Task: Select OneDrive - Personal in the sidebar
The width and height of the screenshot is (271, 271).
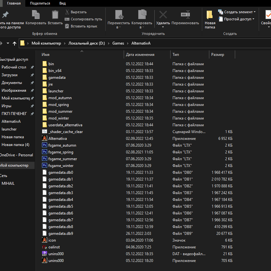Action: tap(16, 155)
